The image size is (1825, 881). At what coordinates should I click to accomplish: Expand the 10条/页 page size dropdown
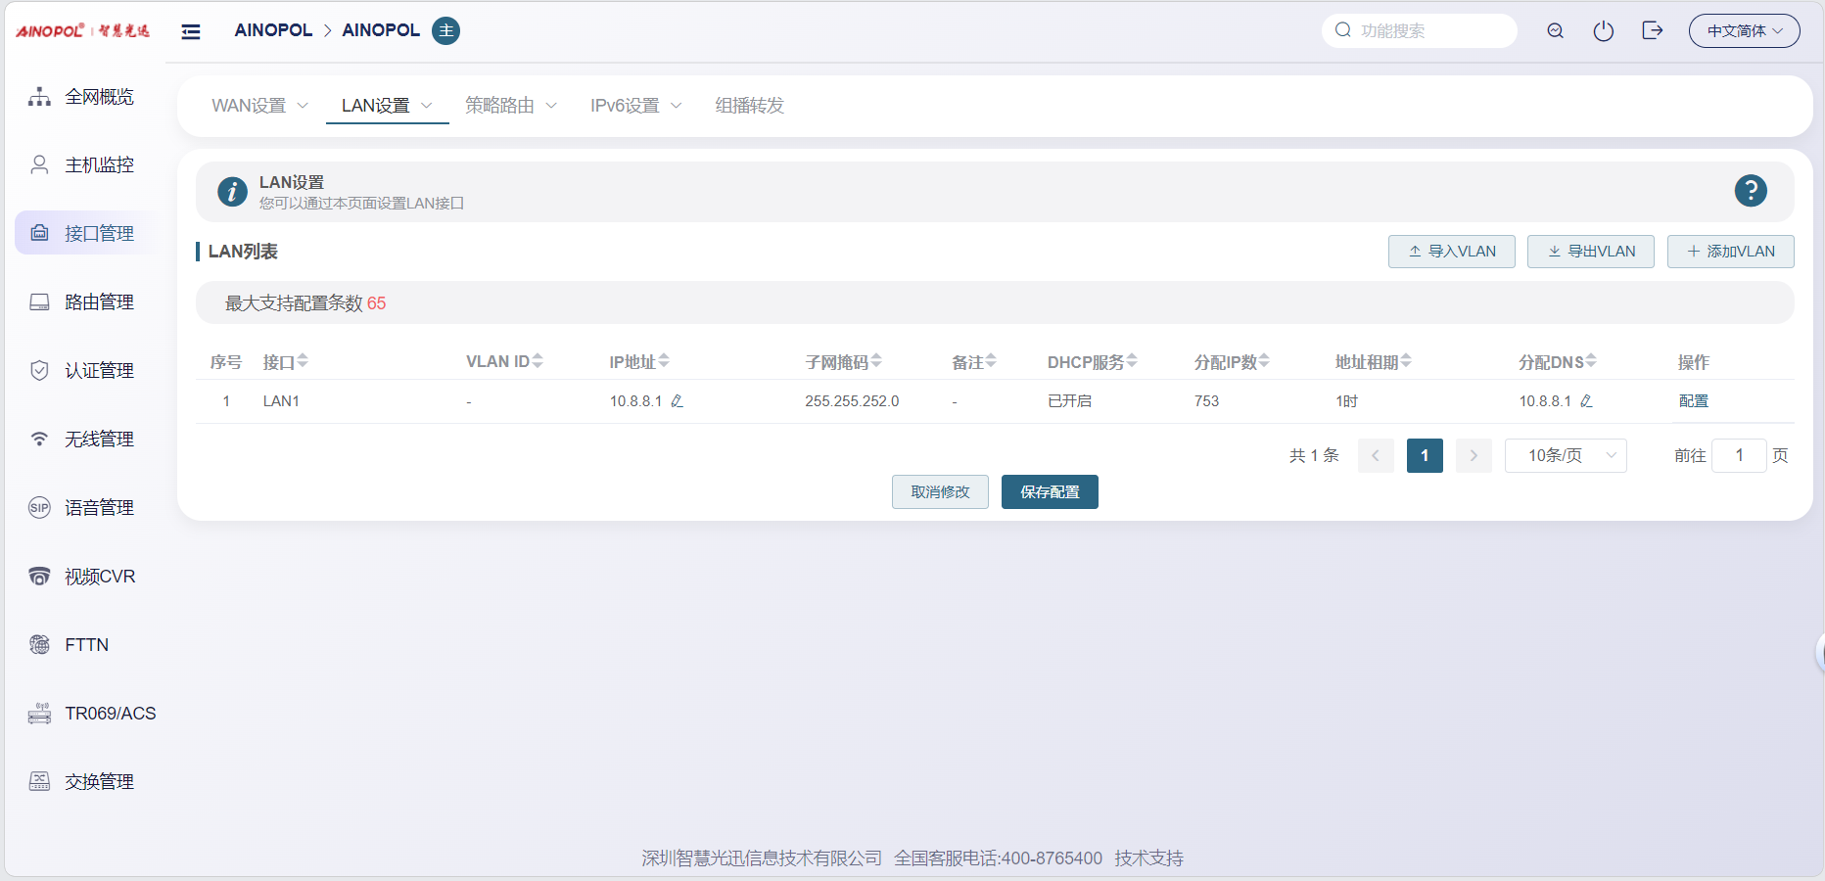pyautogui.click(x=1565, y=455)
